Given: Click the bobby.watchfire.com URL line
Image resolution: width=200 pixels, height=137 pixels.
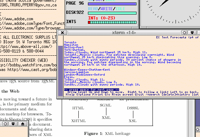Looking at the screenshot, I should pos(28,65).
